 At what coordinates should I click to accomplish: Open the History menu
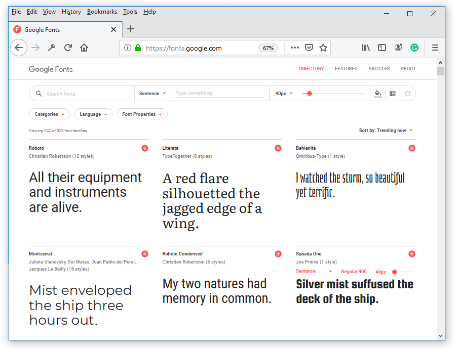pos(71,12)
